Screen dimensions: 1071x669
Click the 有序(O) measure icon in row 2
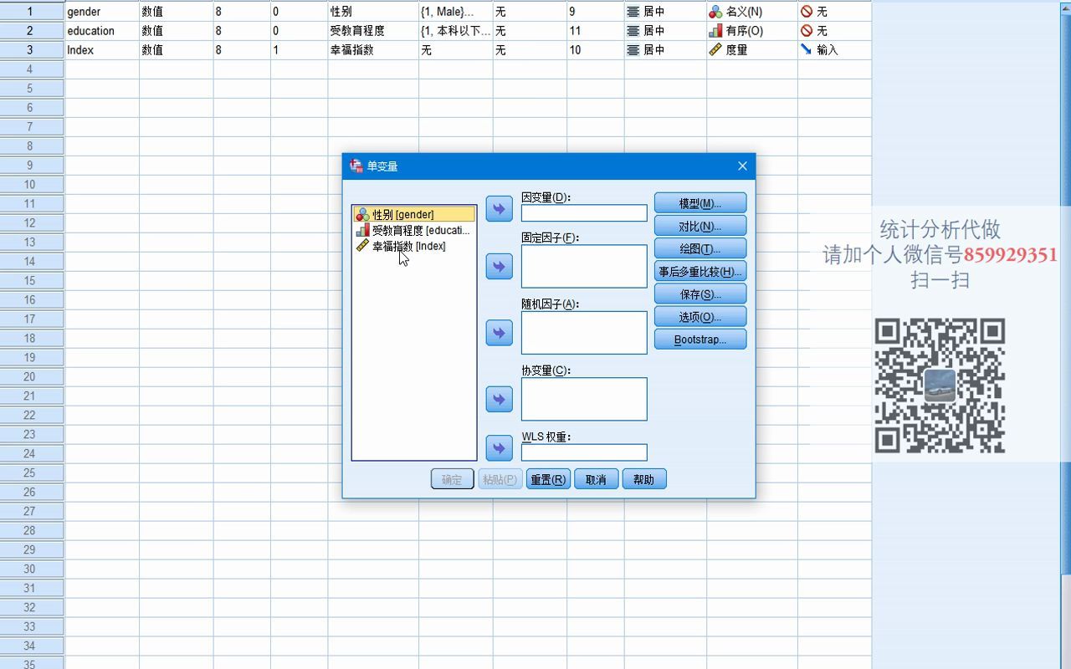[x=715, y=31]
